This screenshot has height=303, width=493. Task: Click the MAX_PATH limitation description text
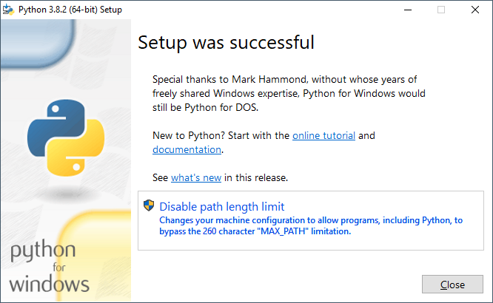click(311, 225)
